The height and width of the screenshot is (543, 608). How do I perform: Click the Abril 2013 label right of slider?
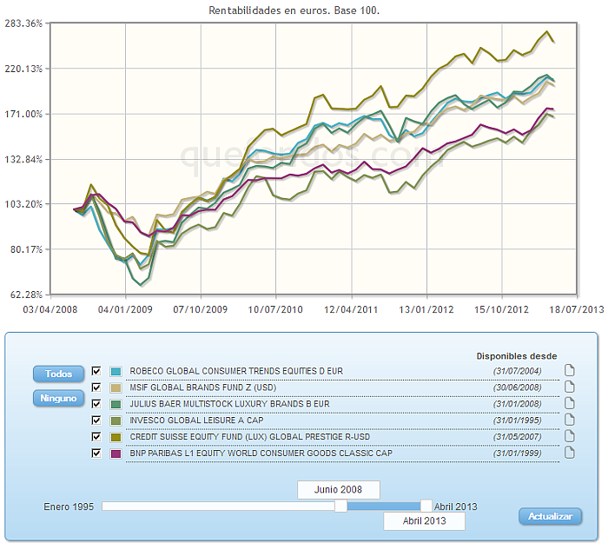[x=456, y=507]
